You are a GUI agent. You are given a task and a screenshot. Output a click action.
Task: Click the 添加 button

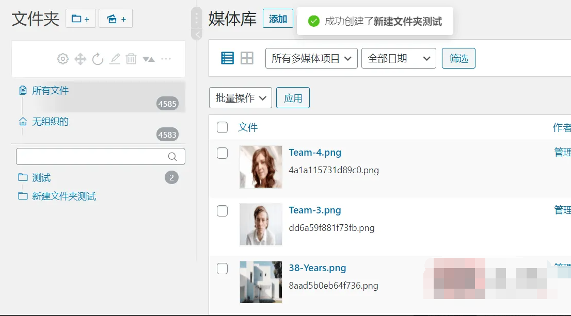[278, 19]
